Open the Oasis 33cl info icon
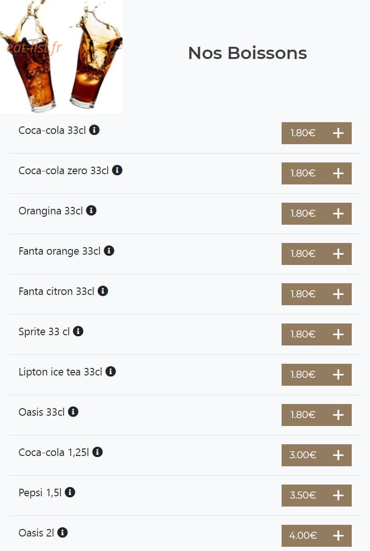This screenshot has width=370, height=551. (73, 412)
